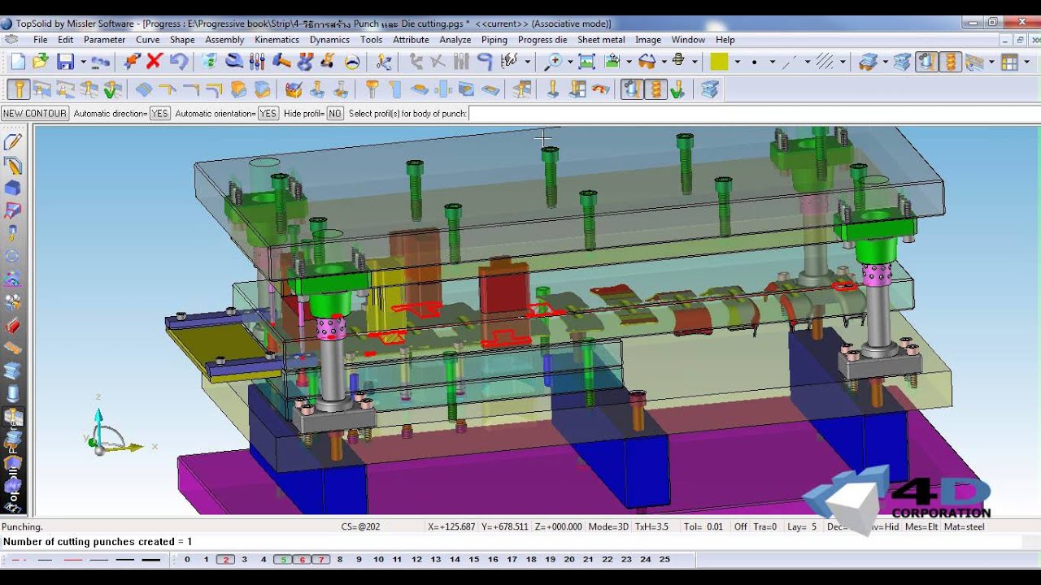Image resolution: width=1041 pixels, height=585 pixels.
Task: Click the toolbox icon in the die toolbar
Action: click(294, 89)
